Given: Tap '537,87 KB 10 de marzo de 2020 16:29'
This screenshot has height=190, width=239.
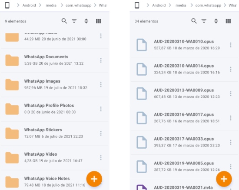Looking at the screenshot, I should coord(187,48).
